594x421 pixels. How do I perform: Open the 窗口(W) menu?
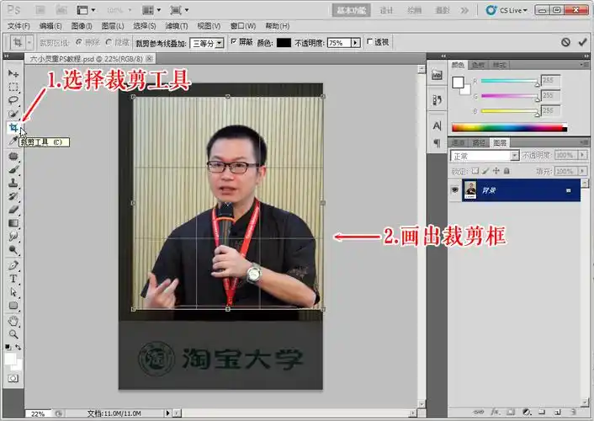coord(243,26)
